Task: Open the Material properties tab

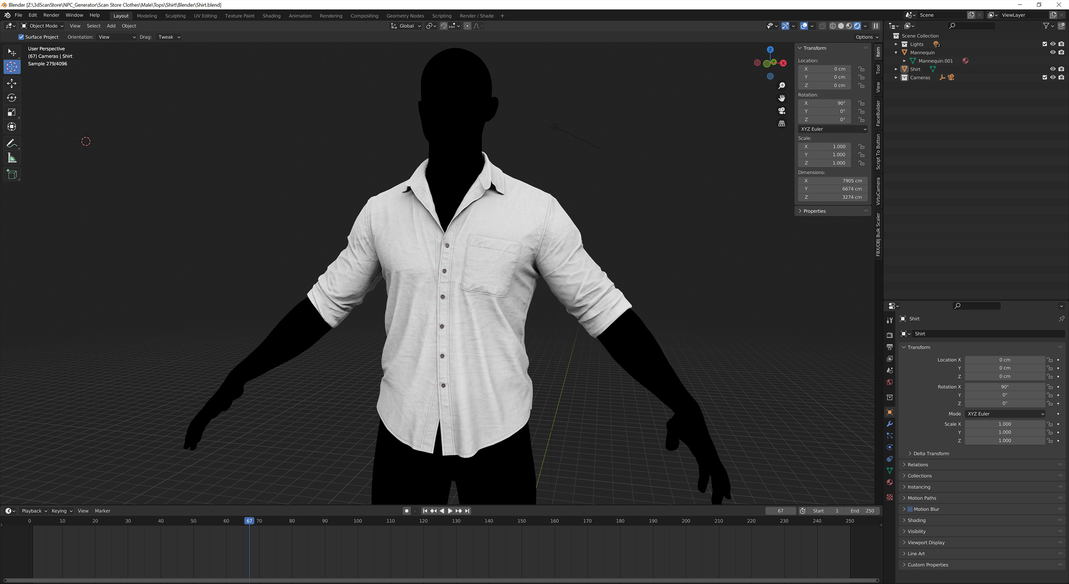Action: coord(890,482)
